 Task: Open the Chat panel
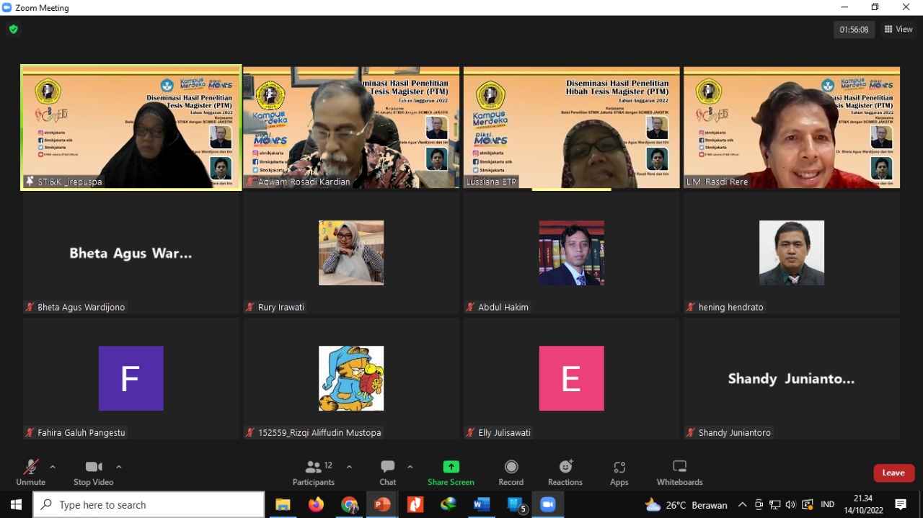[x=388, y=473]
